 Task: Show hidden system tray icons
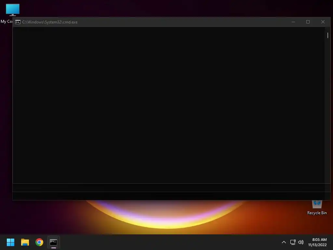(284, 242)
